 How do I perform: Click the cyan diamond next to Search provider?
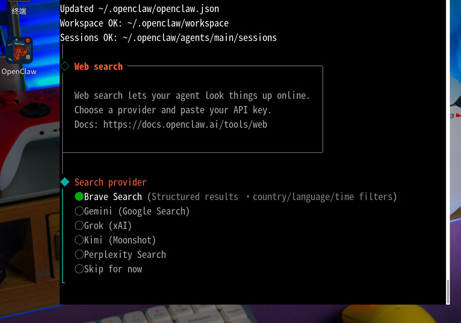(65, 182)
